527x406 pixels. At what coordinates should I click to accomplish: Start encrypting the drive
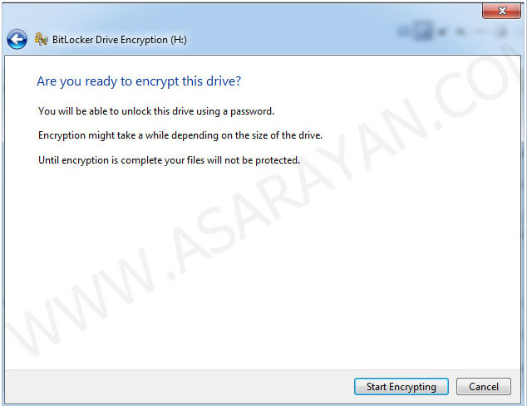click(401, 387)
